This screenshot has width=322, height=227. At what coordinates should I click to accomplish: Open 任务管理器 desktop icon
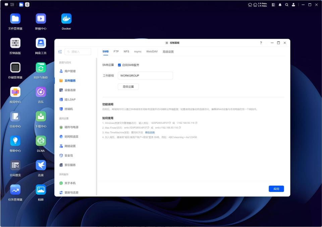(x=15, y=190)
